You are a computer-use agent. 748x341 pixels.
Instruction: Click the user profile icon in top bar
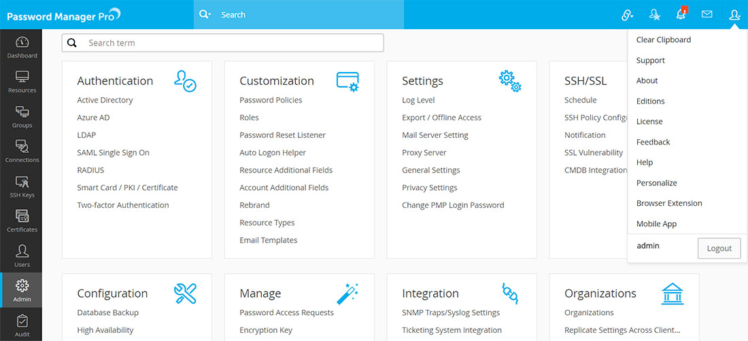click(x=734, y=15)
